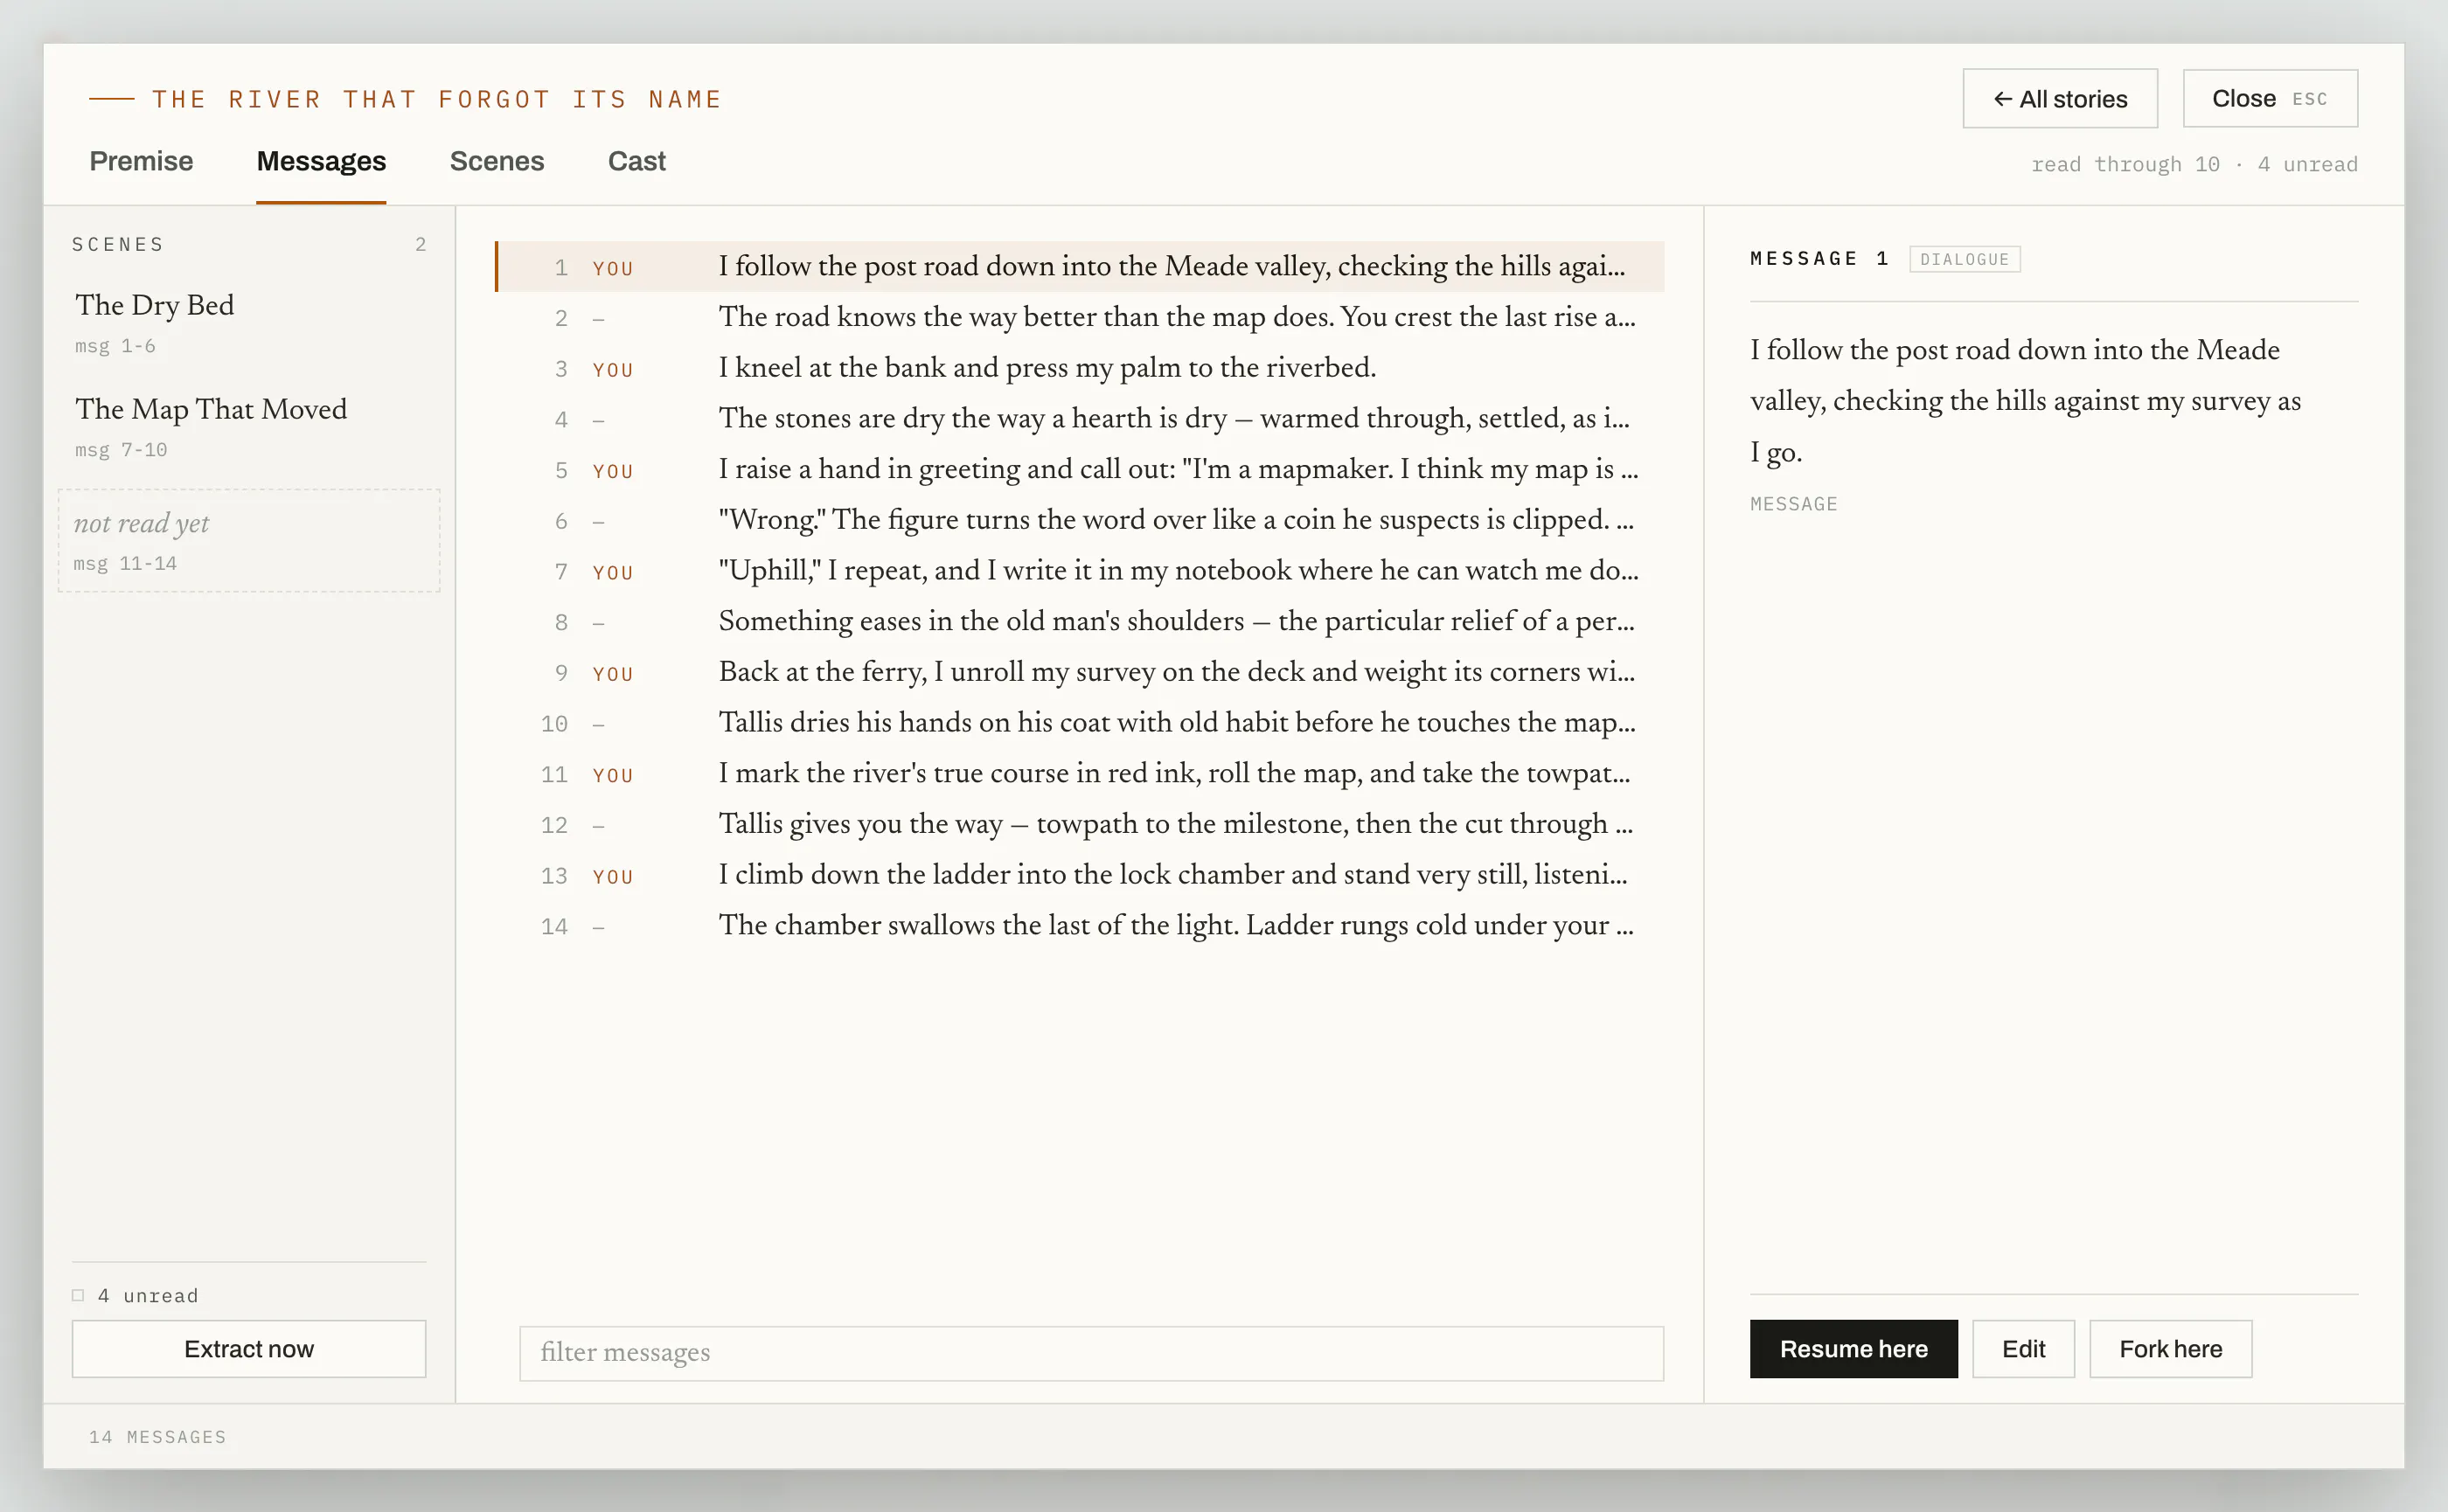Click the '14 MESSAGES' footer count
The width and height of the screenshot is (2448, 1512).
tap(158, 1437)
